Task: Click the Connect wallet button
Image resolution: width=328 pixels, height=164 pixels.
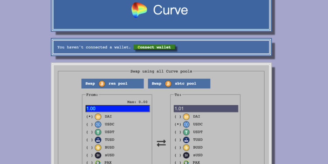Action: pyautogui.click(x=154, y=47)
